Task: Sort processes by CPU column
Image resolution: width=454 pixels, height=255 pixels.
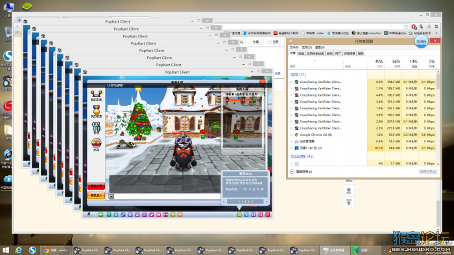Action: [376, 64]
